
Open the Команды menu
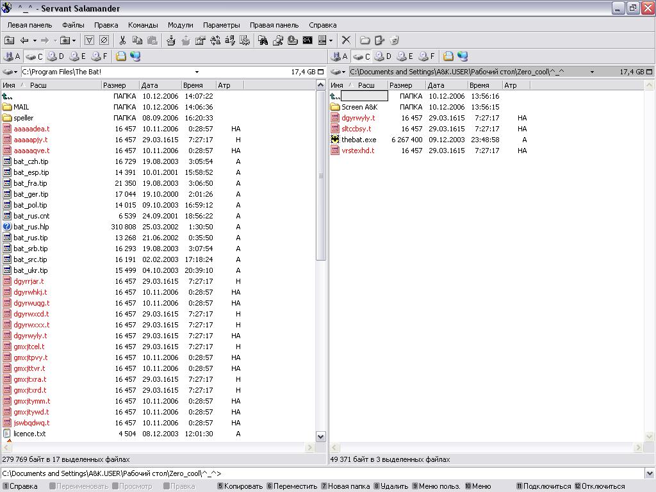pos(143,25)
